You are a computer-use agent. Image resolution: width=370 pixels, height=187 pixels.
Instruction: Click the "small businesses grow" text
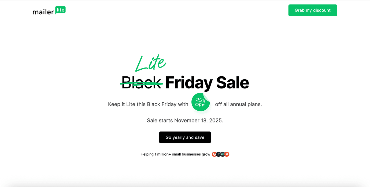[x=191, y=154]
